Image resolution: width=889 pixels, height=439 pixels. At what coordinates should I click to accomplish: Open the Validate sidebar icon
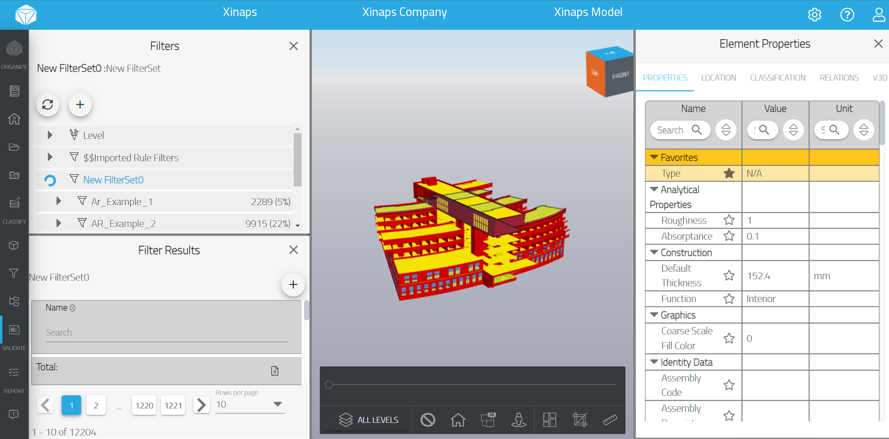pos(14,330)
